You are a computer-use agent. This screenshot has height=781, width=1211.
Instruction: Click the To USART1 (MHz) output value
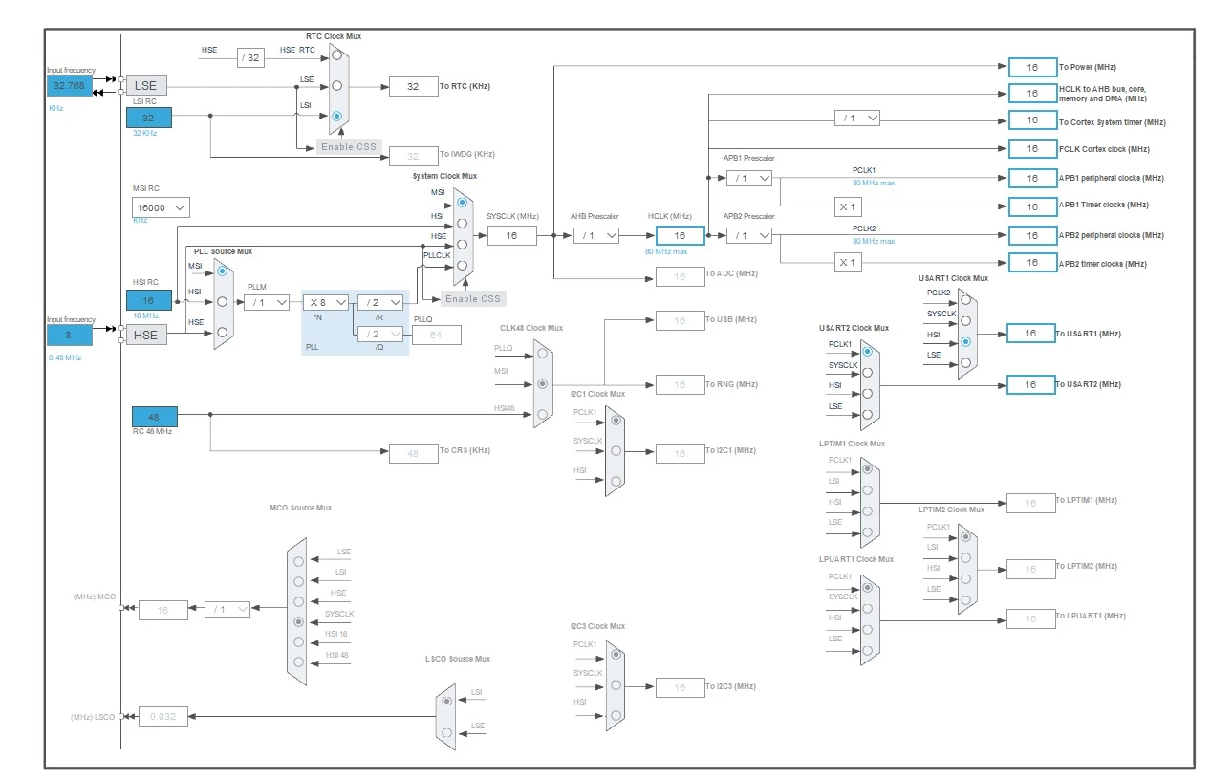(1032, 333)
